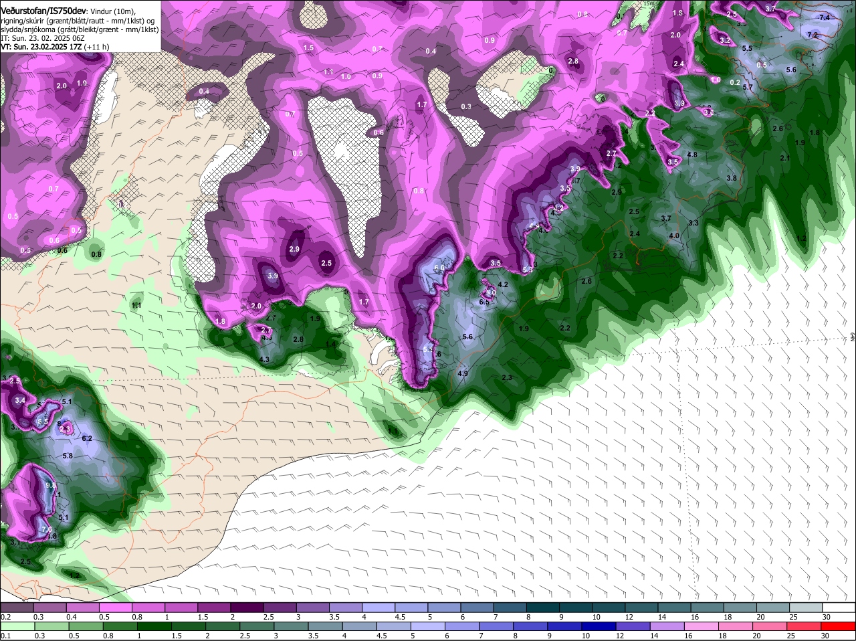856x641 pixels.
Task: Click the 0.4 label in the upper legend
Action: tap(71, 616)
